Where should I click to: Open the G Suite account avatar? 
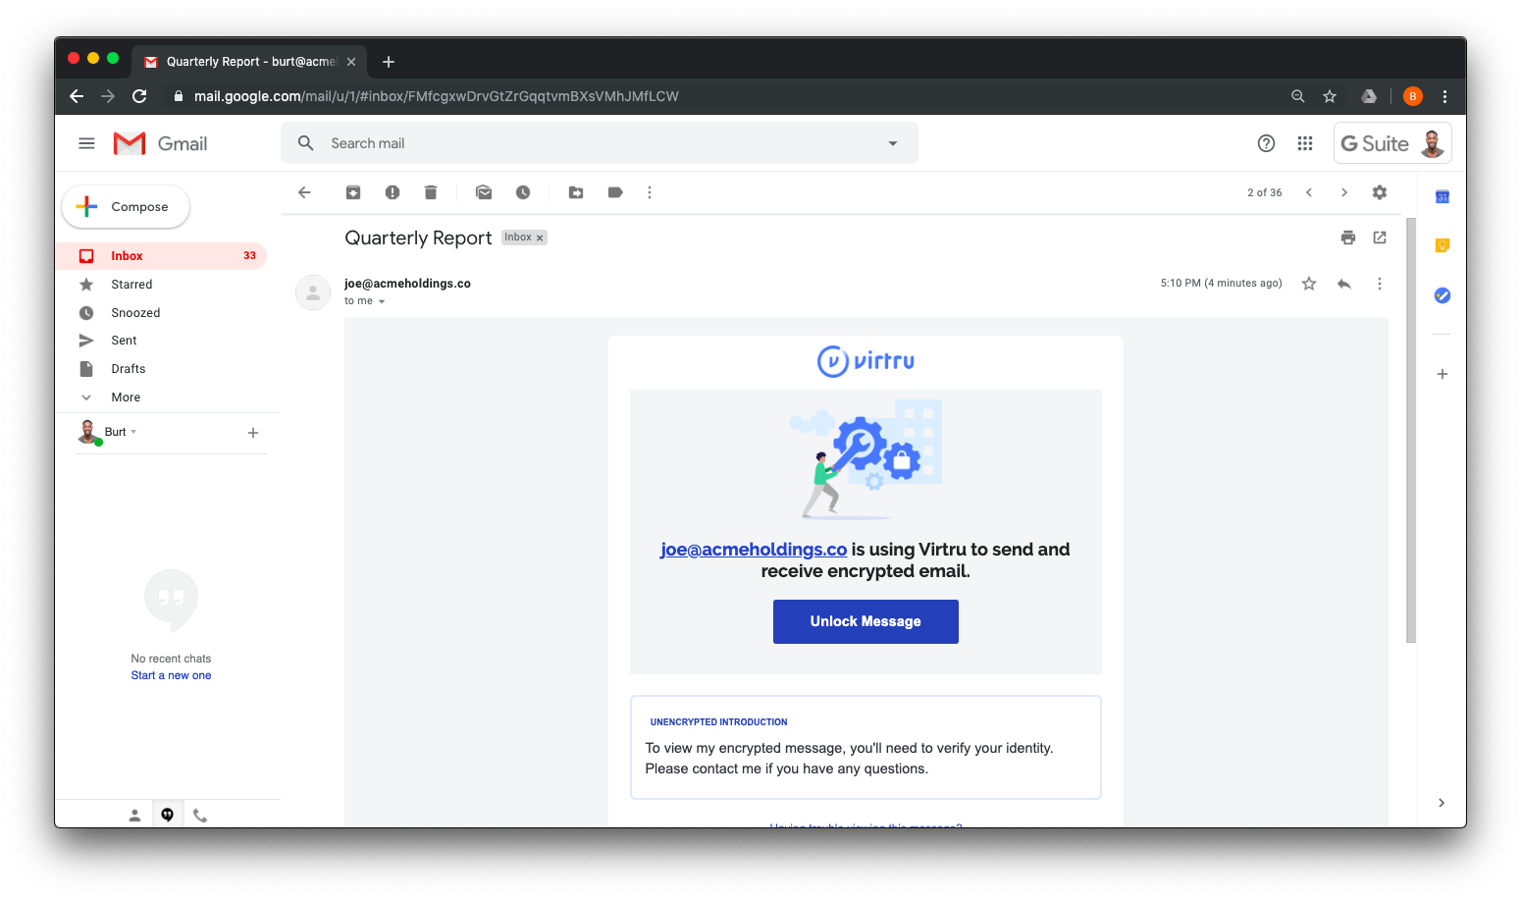pos(1433,143)
